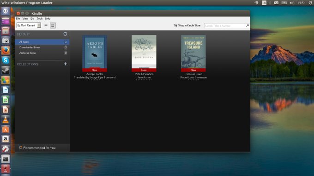Launch VLC media player from the dock
Viewport: 314px width, 176px height.
click(6, 119)
